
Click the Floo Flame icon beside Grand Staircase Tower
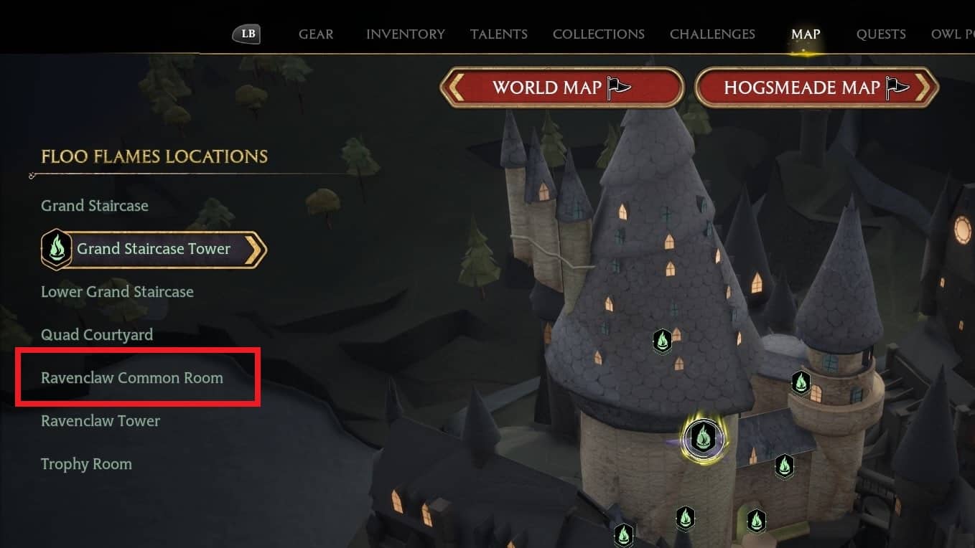pyautogui.click(x=55, y=249)
